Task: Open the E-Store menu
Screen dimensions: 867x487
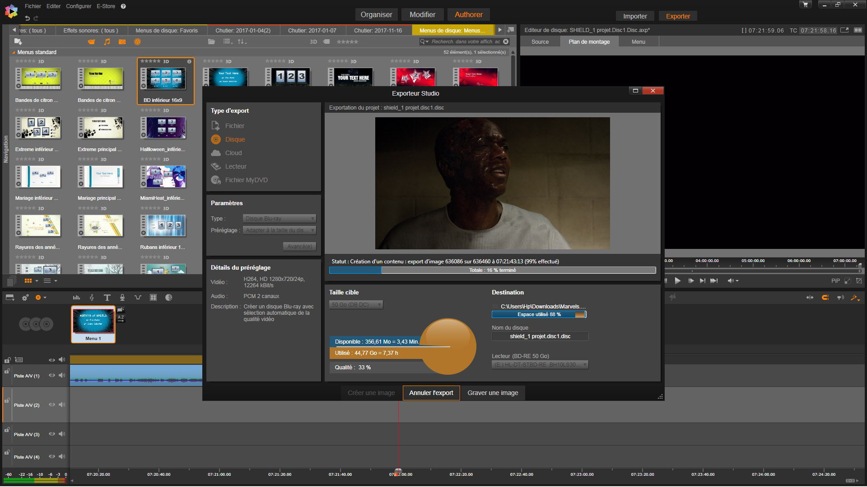Action: click(106, 6)
